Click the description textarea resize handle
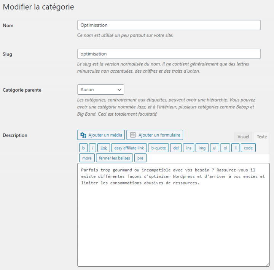Image resolution: width=274 pixels, height=270 pixels. click(268, 265)
